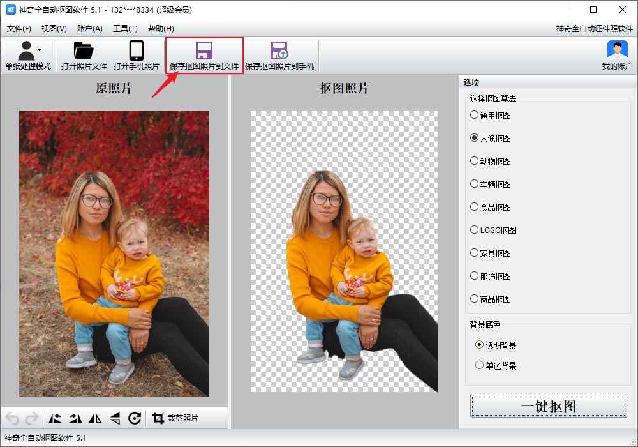Open the 文件(F) menu

[x=19, y=29]
